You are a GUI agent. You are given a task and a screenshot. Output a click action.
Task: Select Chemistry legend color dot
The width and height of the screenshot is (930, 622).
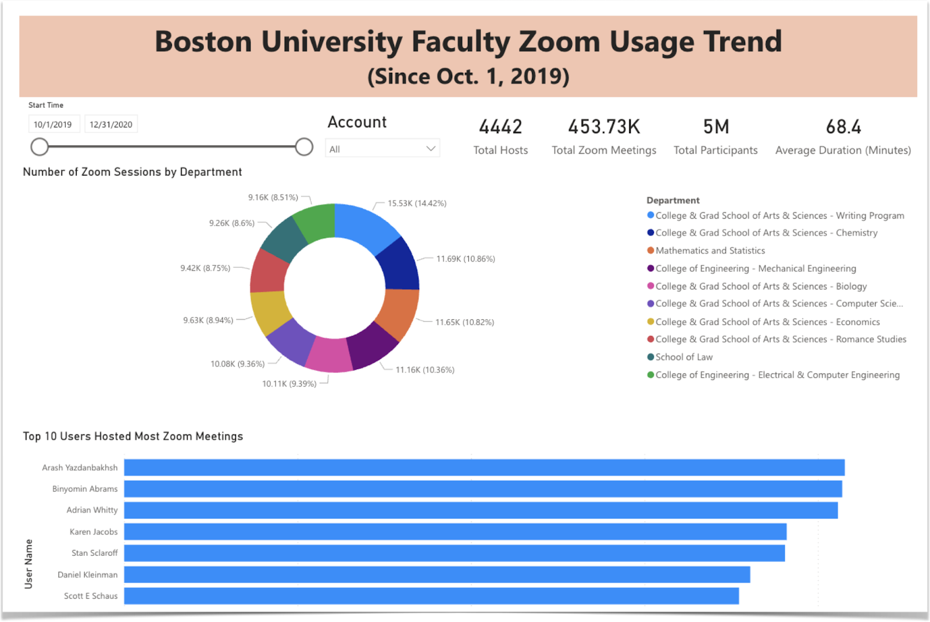[x=650, y=233]
